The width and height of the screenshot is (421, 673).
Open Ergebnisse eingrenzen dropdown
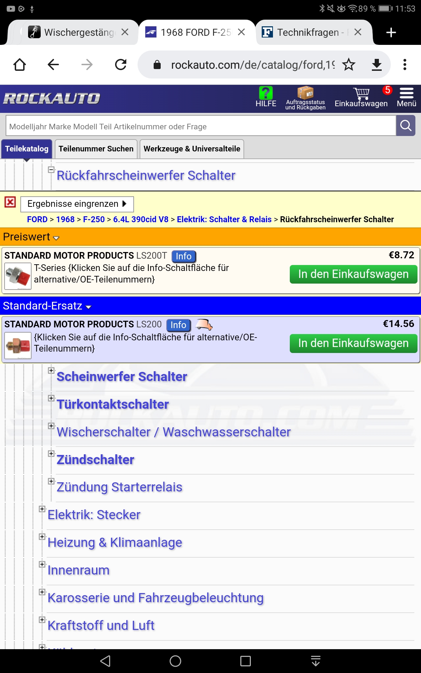[77, 204]
